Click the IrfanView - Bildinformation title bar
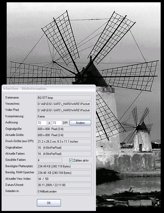The width and height of the screenshot is (164, 213). pos(49,89)
